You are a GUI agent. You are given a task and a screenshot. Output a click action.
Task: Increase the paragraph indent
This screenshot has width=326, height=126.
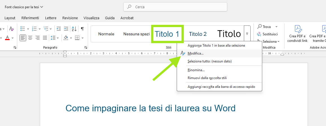66,29
